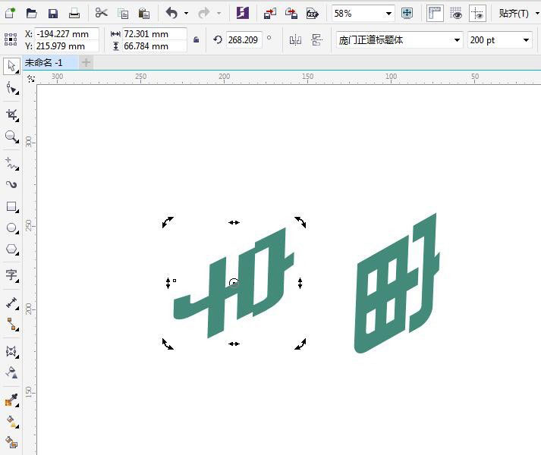The height and width of the screenshot is (455, 541).
Task: Select the Ellipse tool
Action: [11, 227]
